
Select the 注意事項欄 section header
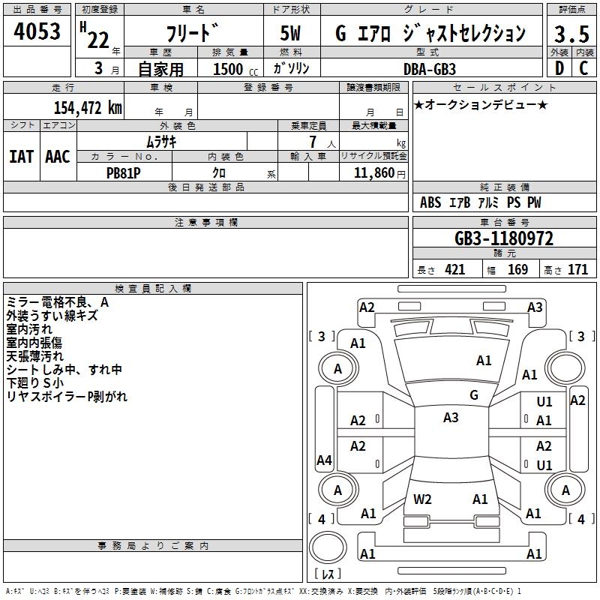(x=205, y=223)
